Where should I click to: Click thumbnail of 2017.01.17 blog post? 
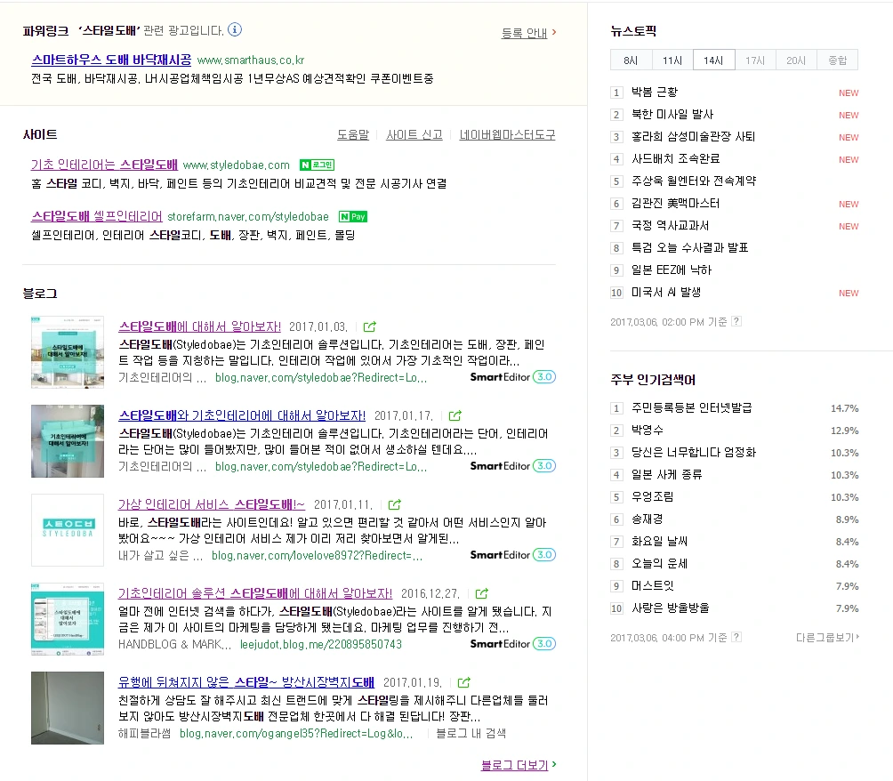(x=68, y=441)
